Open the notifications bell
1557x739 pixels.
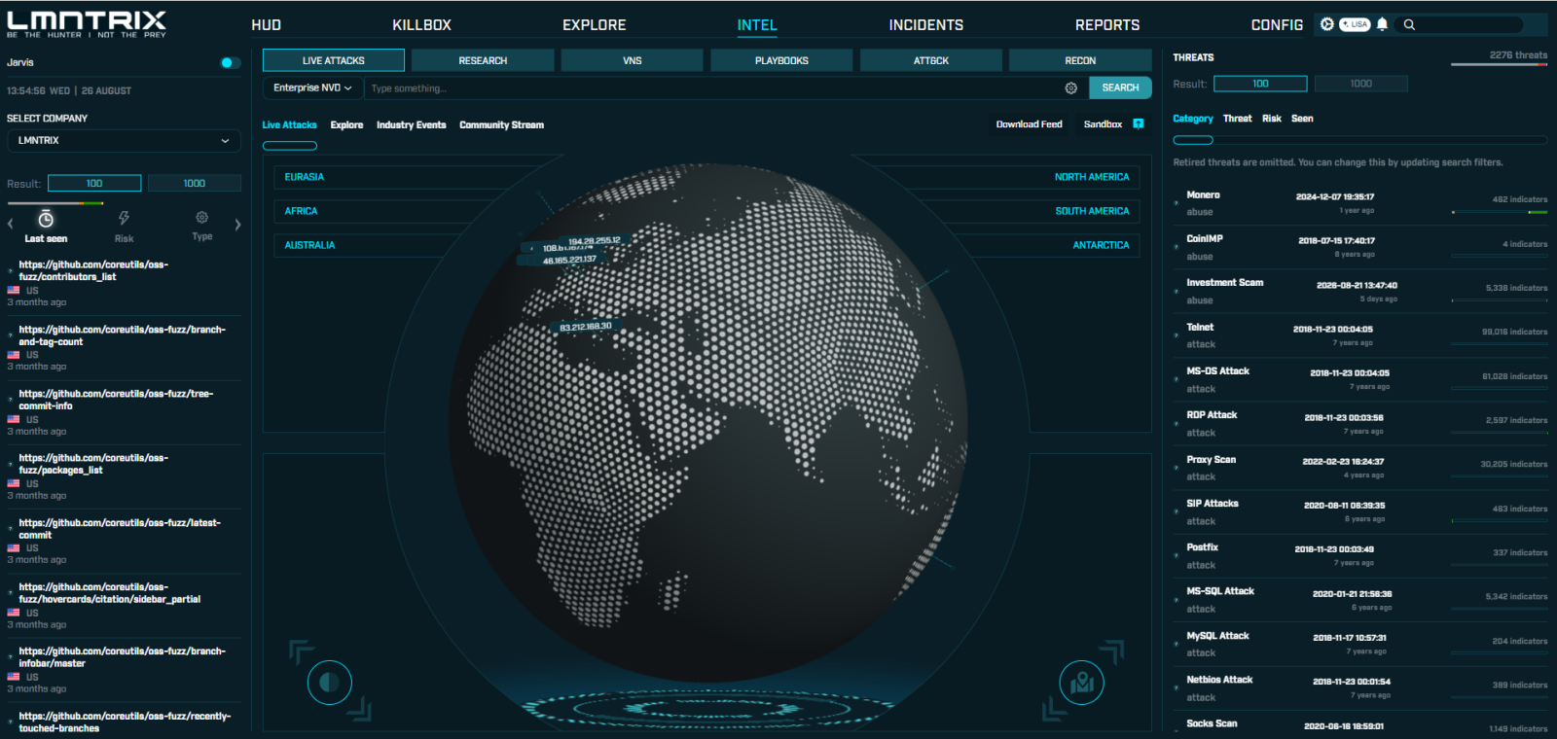tap(1382, 24)
